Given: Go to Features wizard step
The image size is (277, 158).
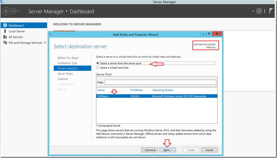Looking at the screenshot, I should (63, 79).
